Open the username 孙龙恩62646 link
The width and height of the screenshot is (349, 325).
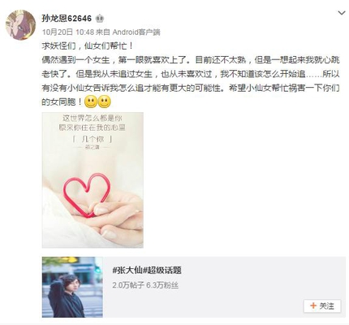[67, 19]
